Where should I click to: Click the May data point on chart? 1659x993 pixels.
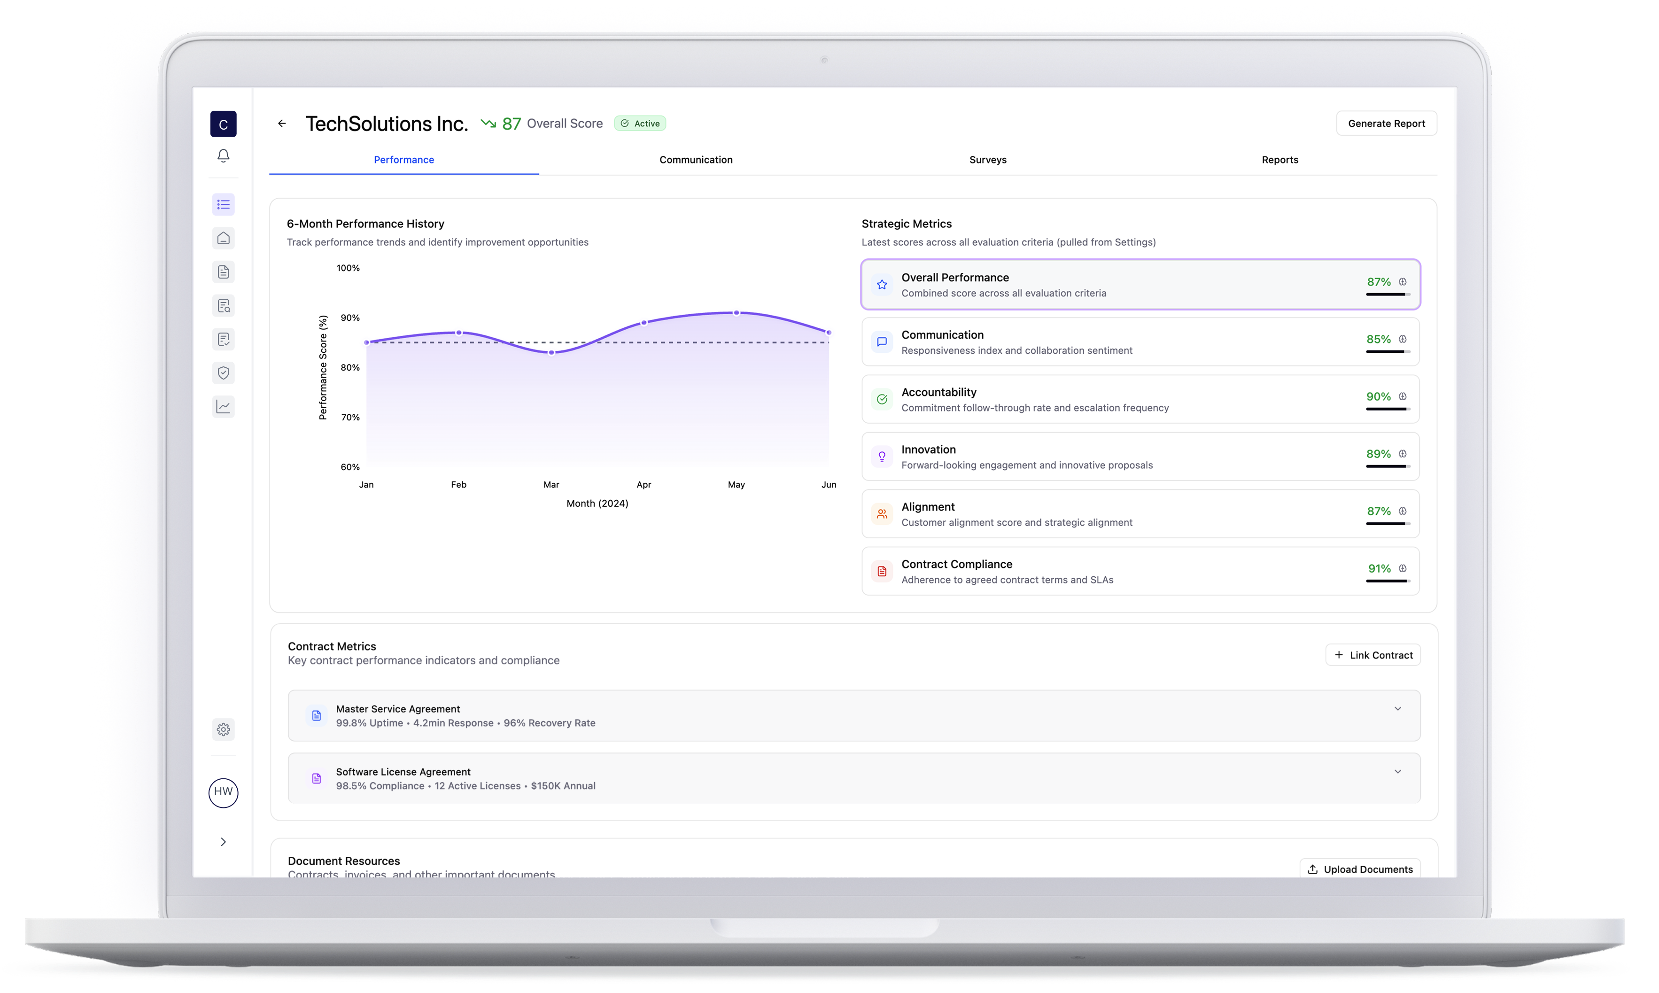(736, 312)
